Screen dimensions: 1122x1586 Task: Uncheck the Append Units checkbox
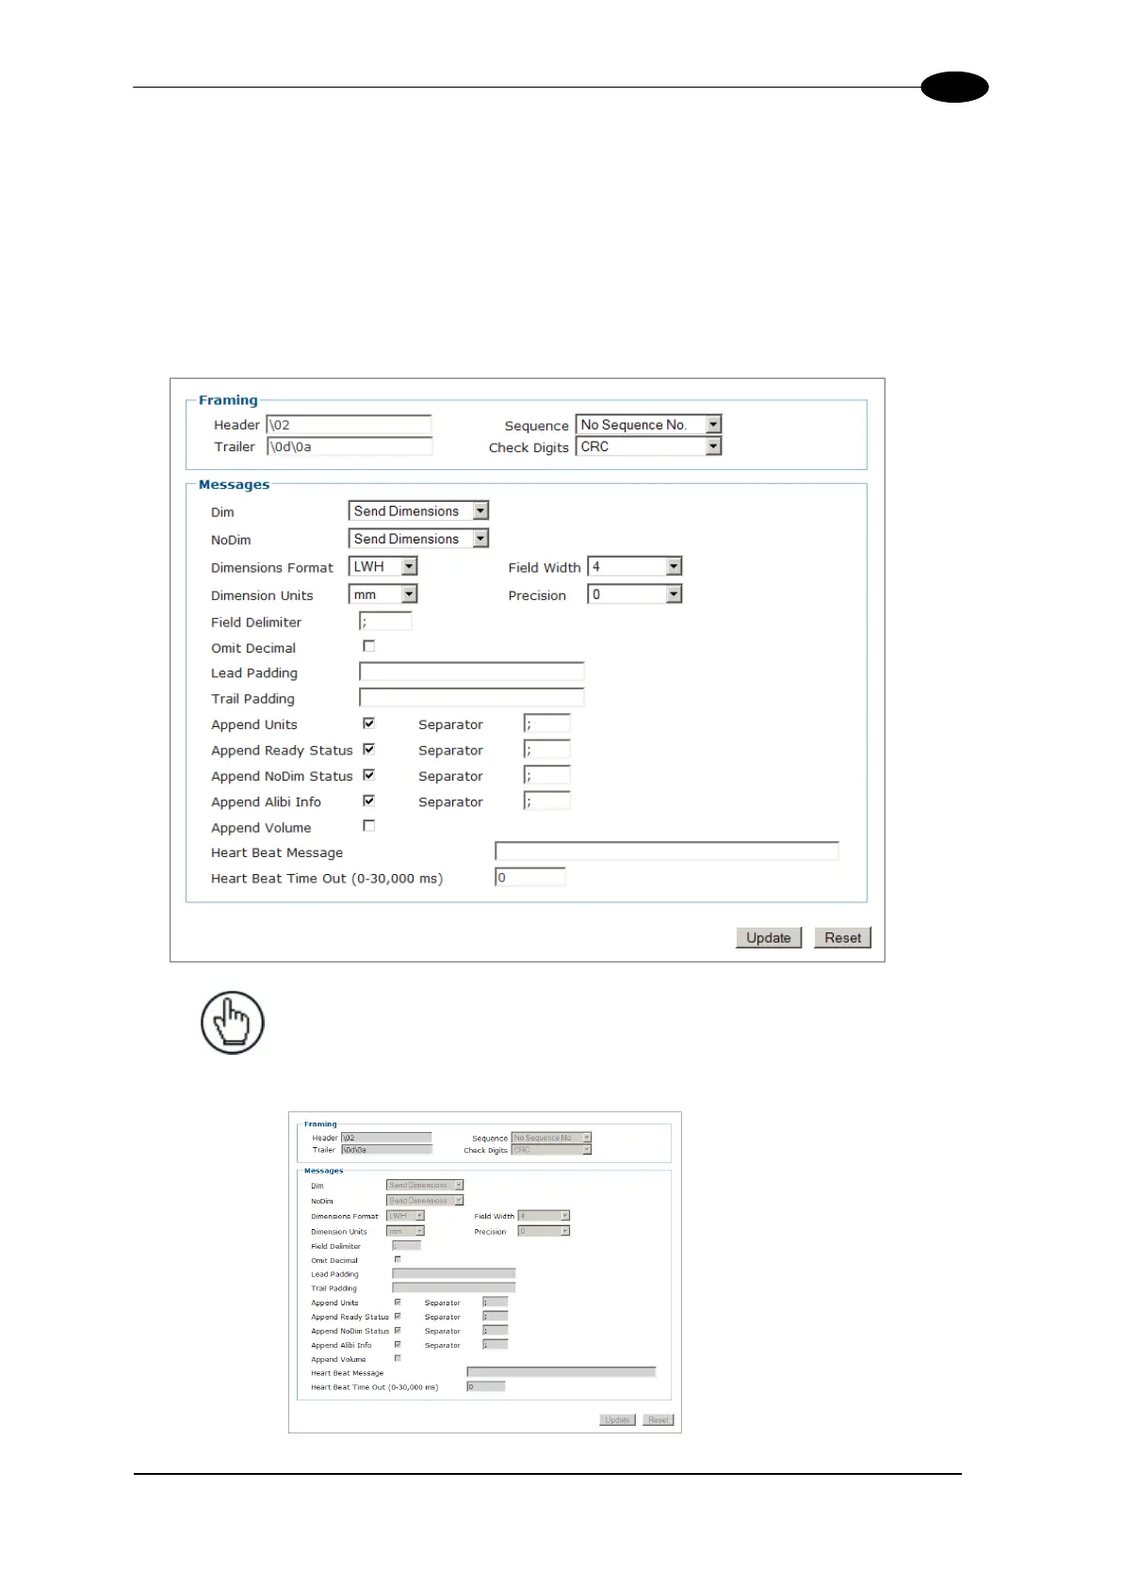(x=368, y=723)
